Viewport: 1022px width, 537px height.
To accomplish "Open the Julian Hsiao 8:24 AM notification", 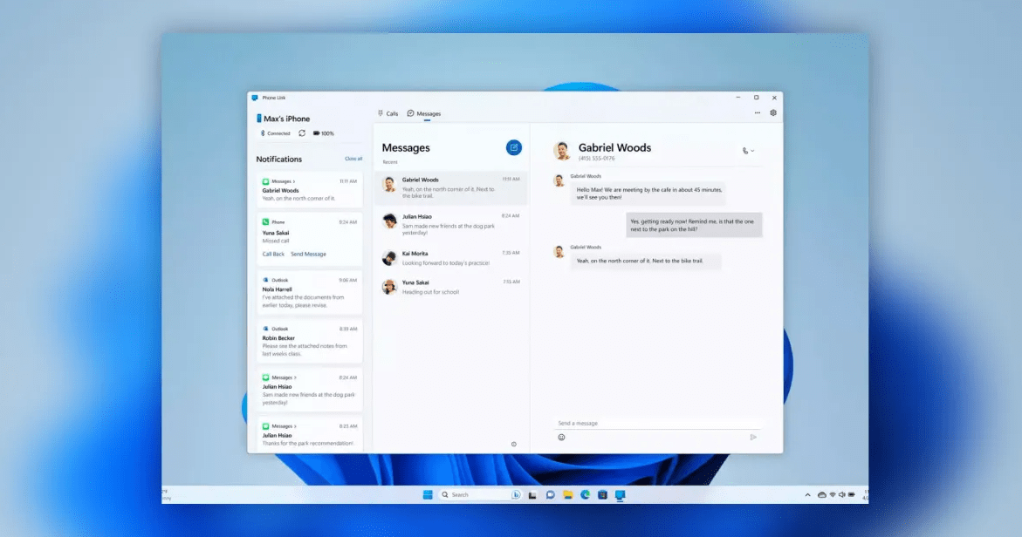I will [310, 390].
